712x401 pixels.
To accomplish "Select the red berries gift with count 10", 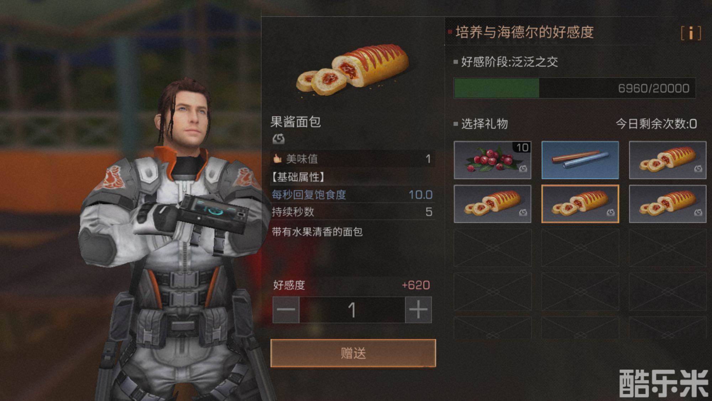I will pyautogui.click(x=493, y=160).
